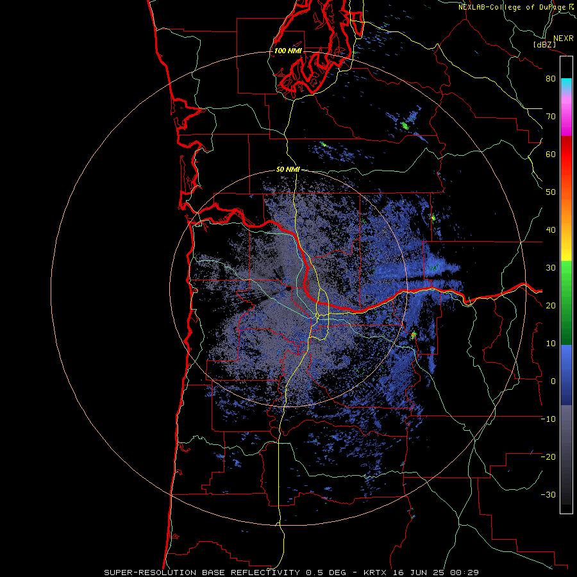This screenshot has height=577, width=577.
Task: Click the NEXLAB-College of DuPage credit text
Action: 513,7
